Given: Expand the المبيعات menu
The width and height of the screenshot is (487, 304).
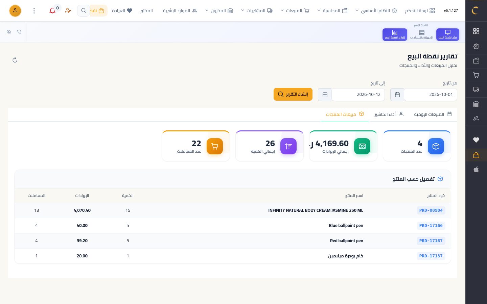Looking at the screenshot, I should (x=295, y=11).
